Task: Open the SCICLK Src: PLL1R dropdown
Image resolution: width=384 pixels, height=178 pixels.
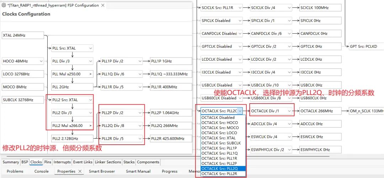Action: [240, 8]
